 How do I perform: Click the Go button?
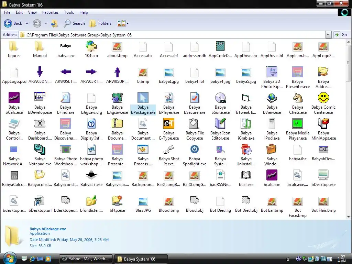341,35
